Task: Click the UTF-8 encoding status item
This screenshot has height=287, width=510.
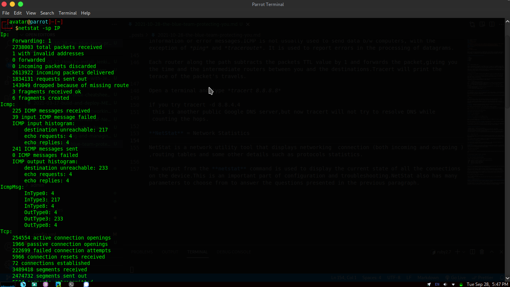Action: point(394,278)
